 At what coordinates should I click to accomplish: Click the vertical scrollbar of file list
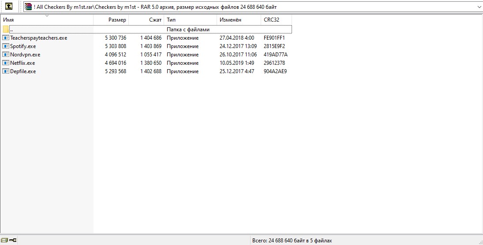(x=480, y=123)
